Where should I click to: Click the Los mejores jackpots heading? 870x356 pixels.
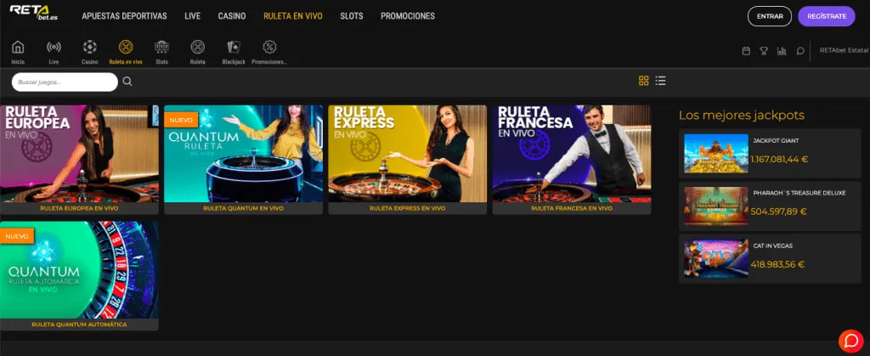tap(741, 116)
